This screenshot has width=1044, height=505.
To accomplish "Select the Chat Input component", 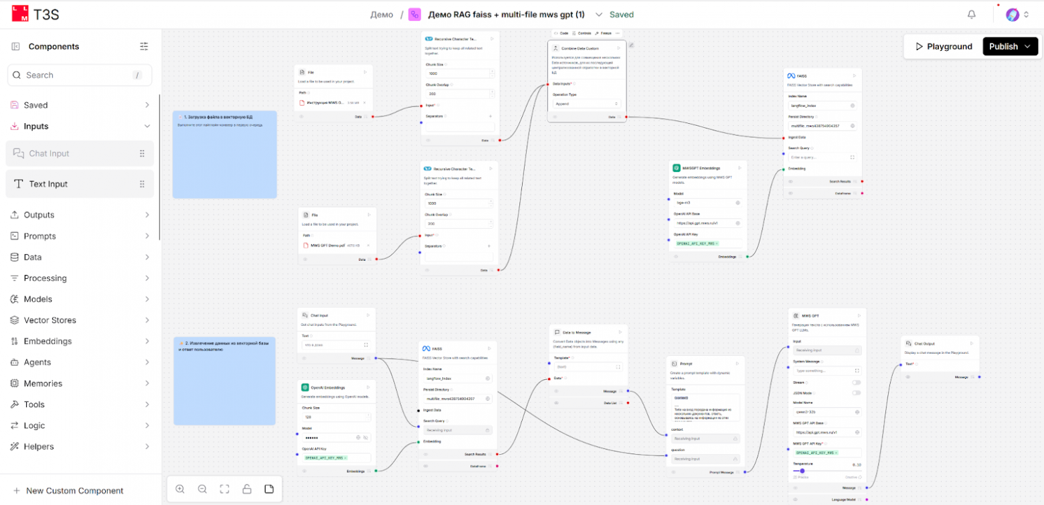I will coord(80,153).
